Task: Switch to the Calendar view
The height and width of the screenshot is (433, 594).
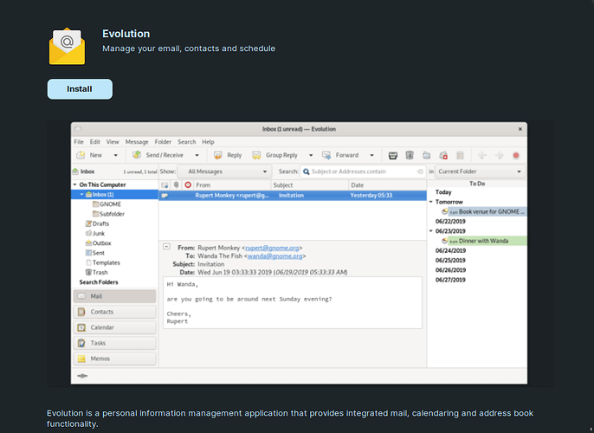Action: (x=114, y=327)
